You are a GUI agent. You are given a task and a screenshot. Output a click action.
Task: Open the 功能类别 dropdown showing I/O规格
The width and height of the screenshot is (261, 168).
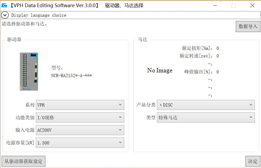(x=80, y=118)
